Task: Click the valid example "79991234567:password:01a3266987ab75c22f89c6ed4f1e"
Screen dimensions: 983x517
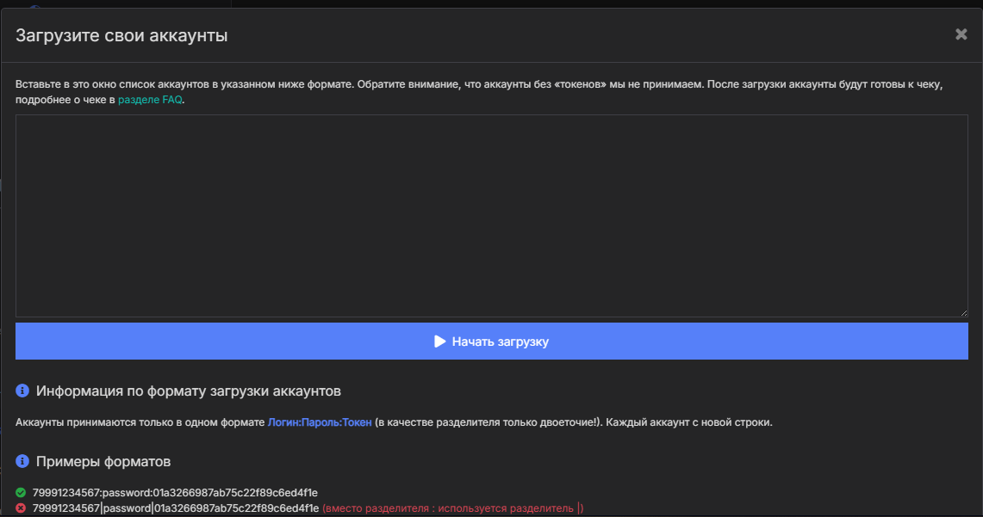Action: (175, 493)
